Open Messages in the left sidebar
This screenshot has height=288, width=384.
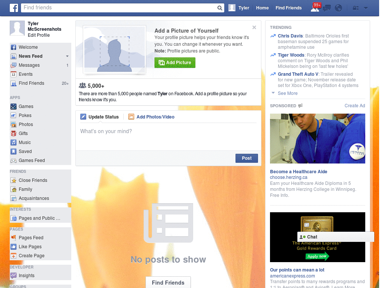(x=29, y=65)
